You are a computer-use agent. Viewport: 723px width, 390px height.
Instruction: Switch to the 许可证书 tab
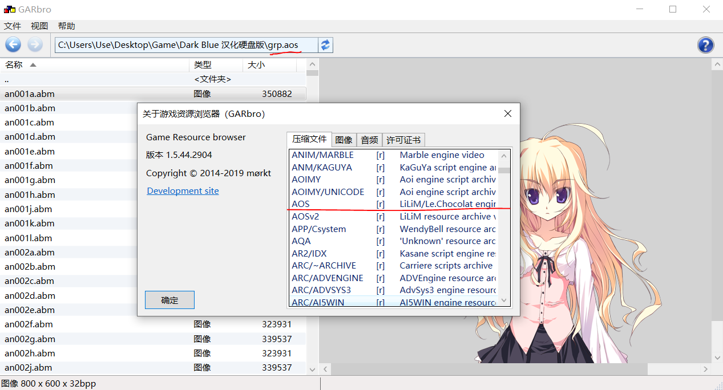tap(403, 140)
